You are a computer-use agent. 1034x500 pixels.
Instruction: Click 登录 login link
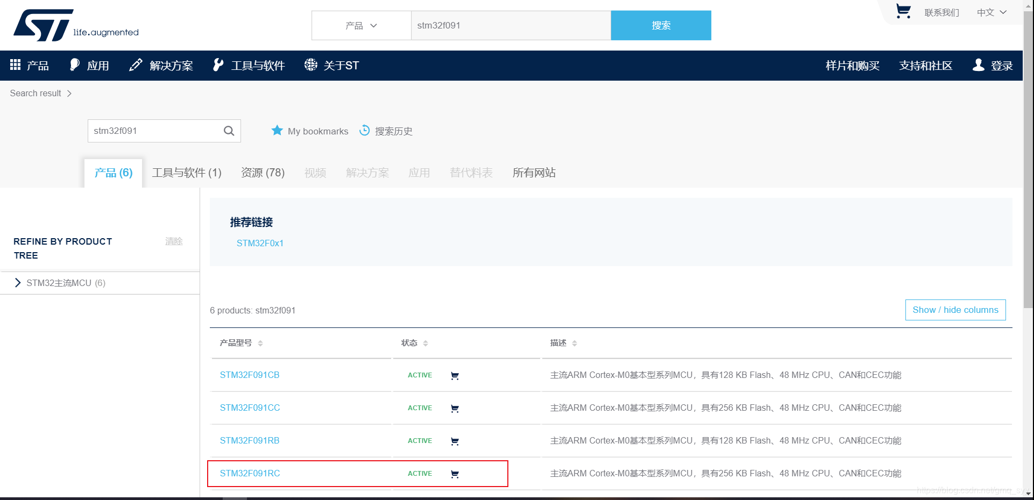[1002, 66]
